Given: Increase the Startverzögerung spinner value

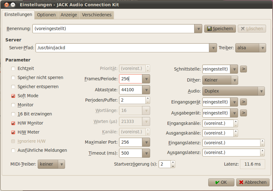Looking at the screenshot, I should 173,162.
